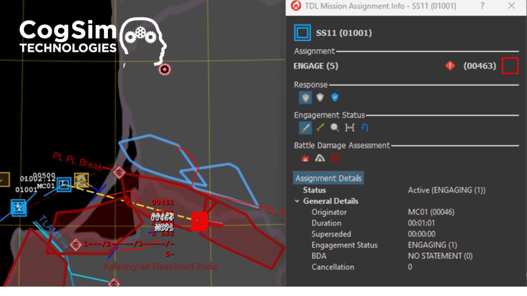This screenshot has width=527, height=296.
Task: Click the blue square SS11 unit symbol
Action: pyautogui.click(x=302, y=33)
